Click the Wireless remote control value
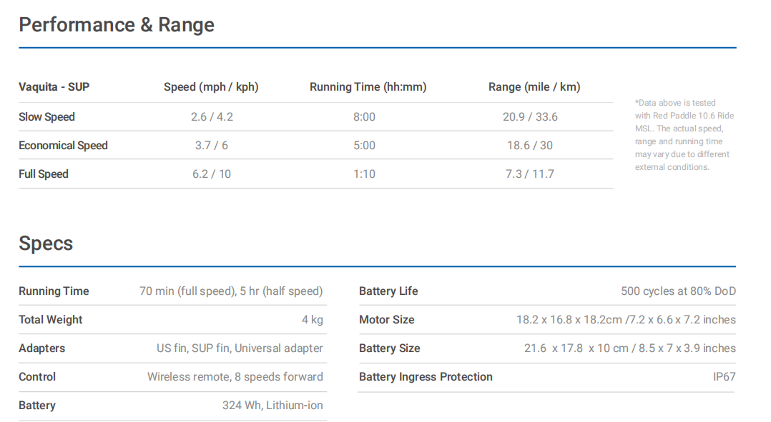This screenshot has width=771, height=422. click(235, 376)
